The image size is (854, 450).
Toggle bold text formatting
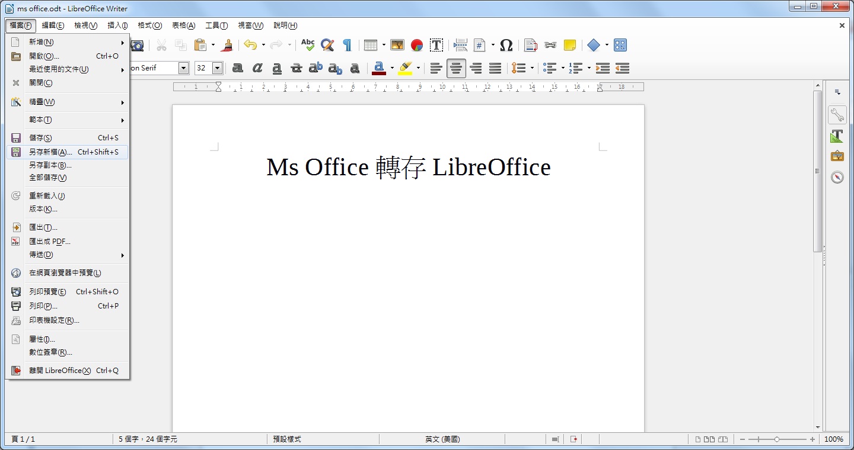tap(238, 68)
